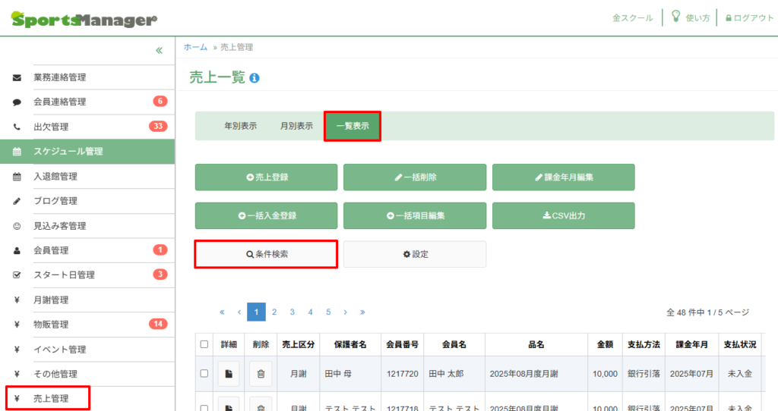Click the CSV出力 download button
The height and width of the screenshot is (411, 778).
[563, 215]
